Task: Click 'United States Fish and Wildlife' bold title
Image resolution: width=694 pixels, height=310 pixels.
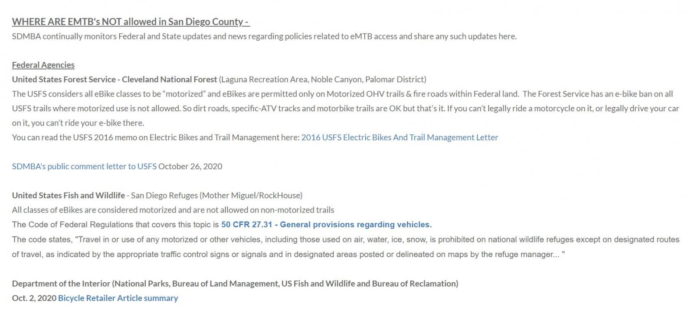Action: tap(69, 195)
